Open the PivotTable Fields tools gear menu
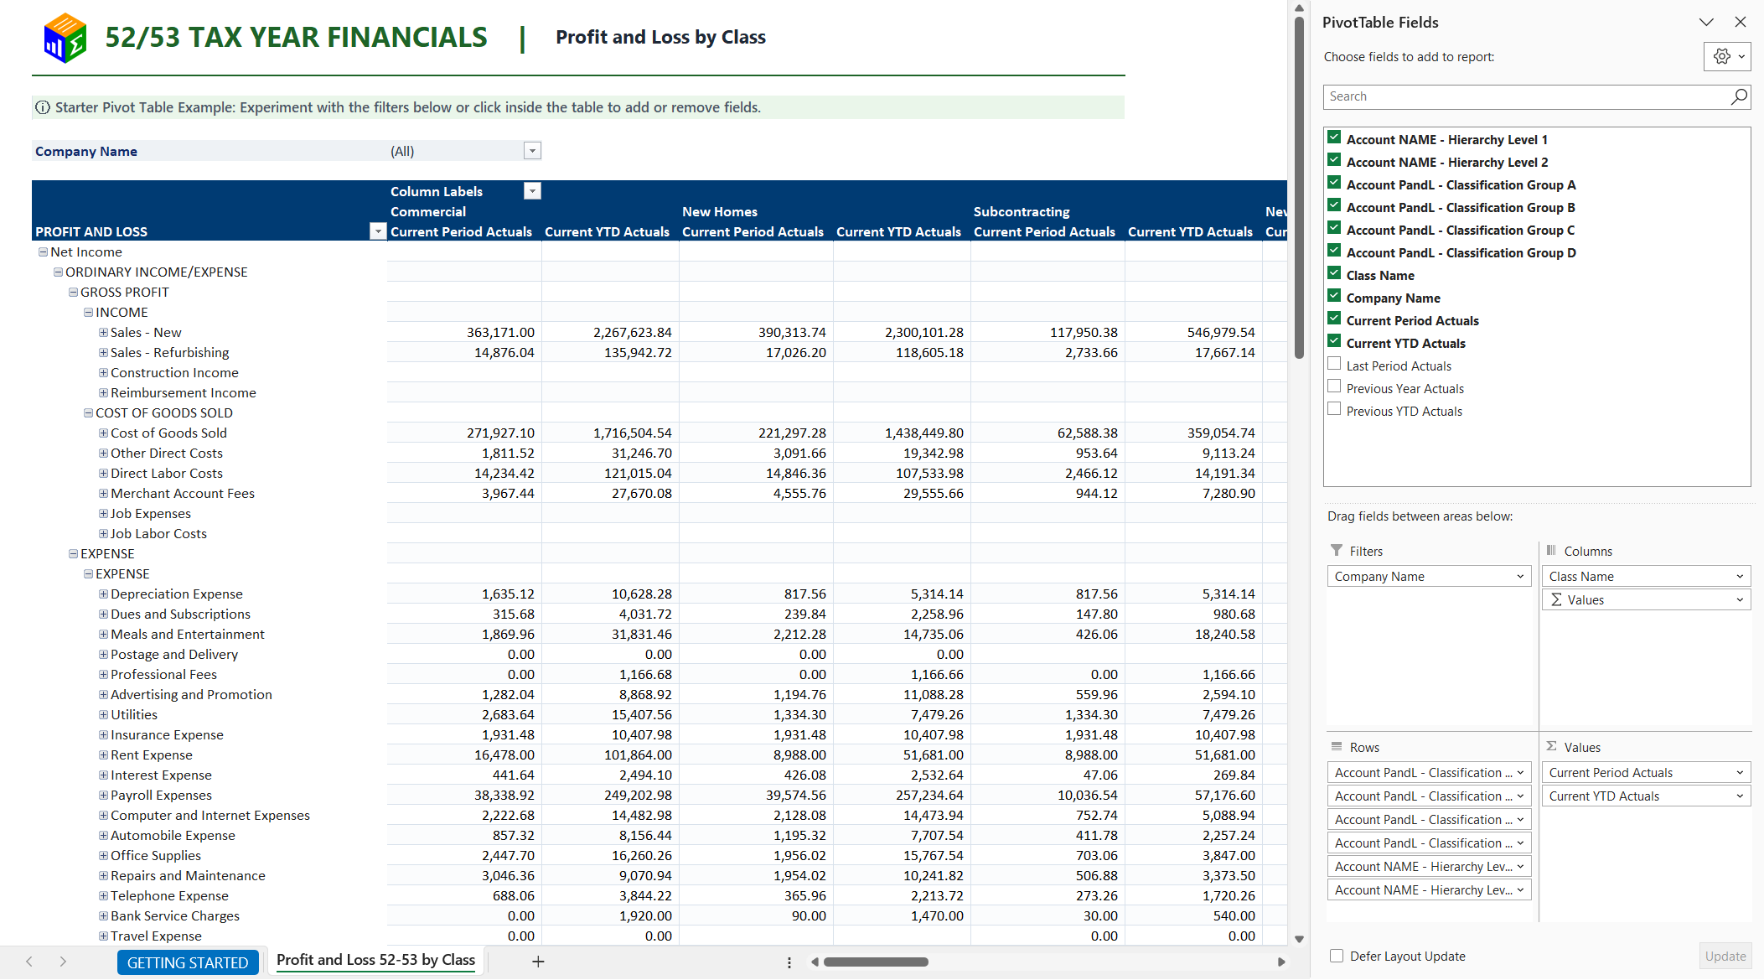This screenshot has width=1764, height=980. click(x=1727, y=56)
